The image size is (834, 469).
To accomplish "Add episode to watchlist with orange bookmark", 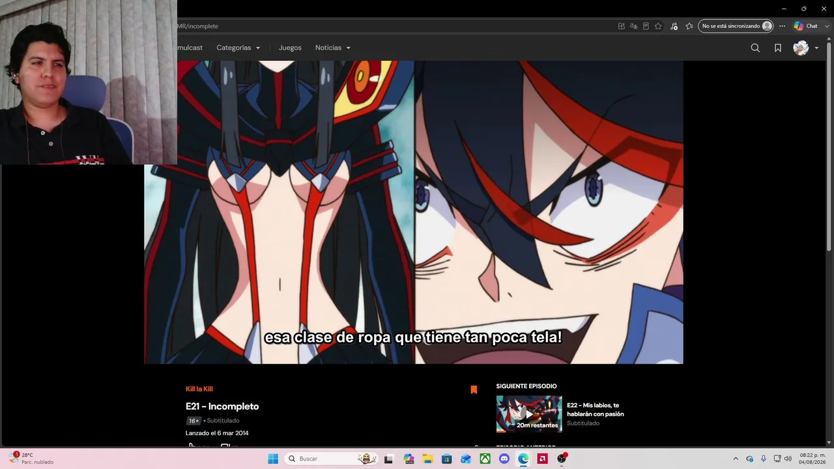I will tap(474, 390).
